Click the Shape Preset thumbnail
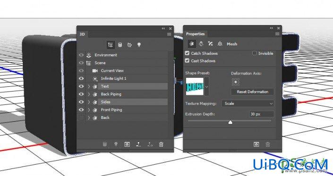 [x=195, y=86]
